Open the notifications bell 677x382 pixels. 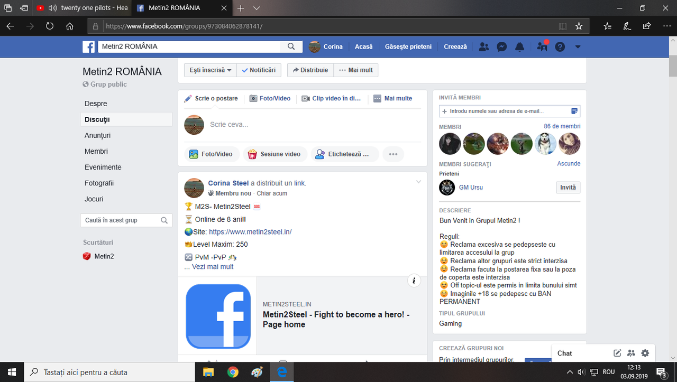pyautogui.click(x=520, y=46)
